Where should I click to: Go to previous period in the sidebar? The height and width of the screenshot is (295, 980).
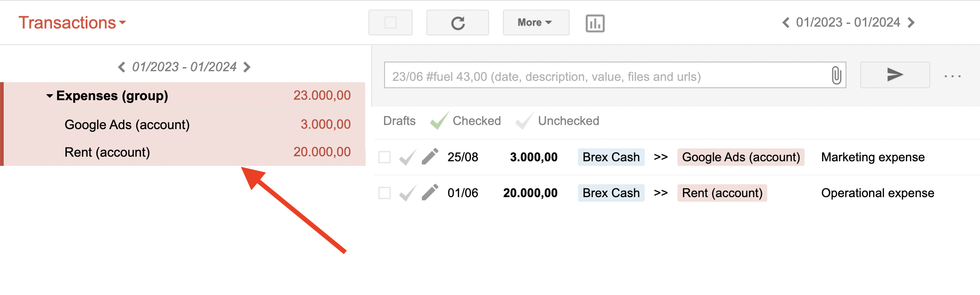[122, 67]
